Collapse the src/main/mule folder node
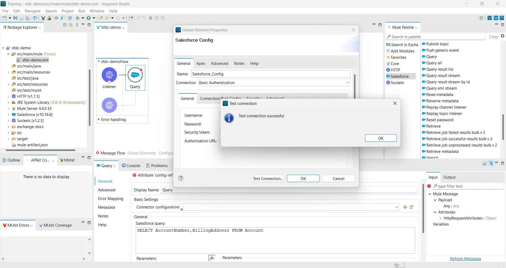The width and height of the screenshot is (506, 268). coord(8,54)
